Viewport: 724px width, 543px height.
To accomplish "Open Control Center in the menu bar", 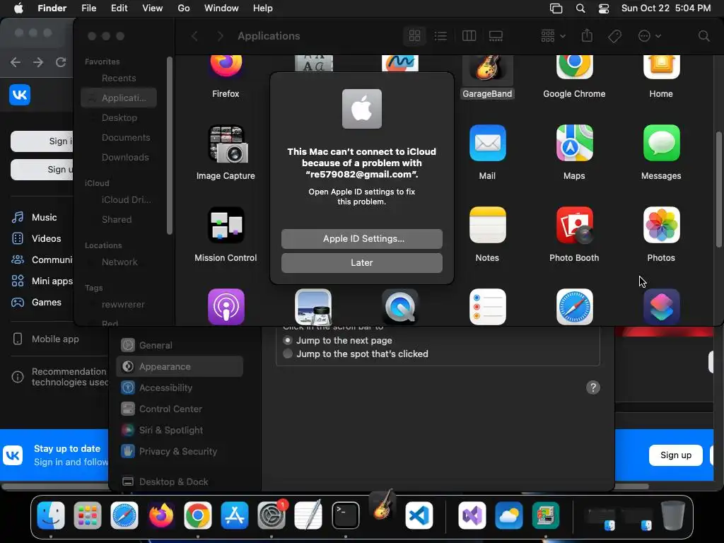I will pos(603,8).
